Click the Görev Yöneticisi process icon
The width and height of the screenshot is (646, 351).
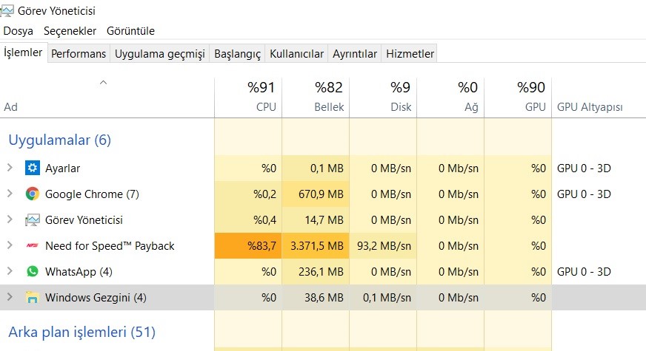pyautogui.click(x=32, y=220)
